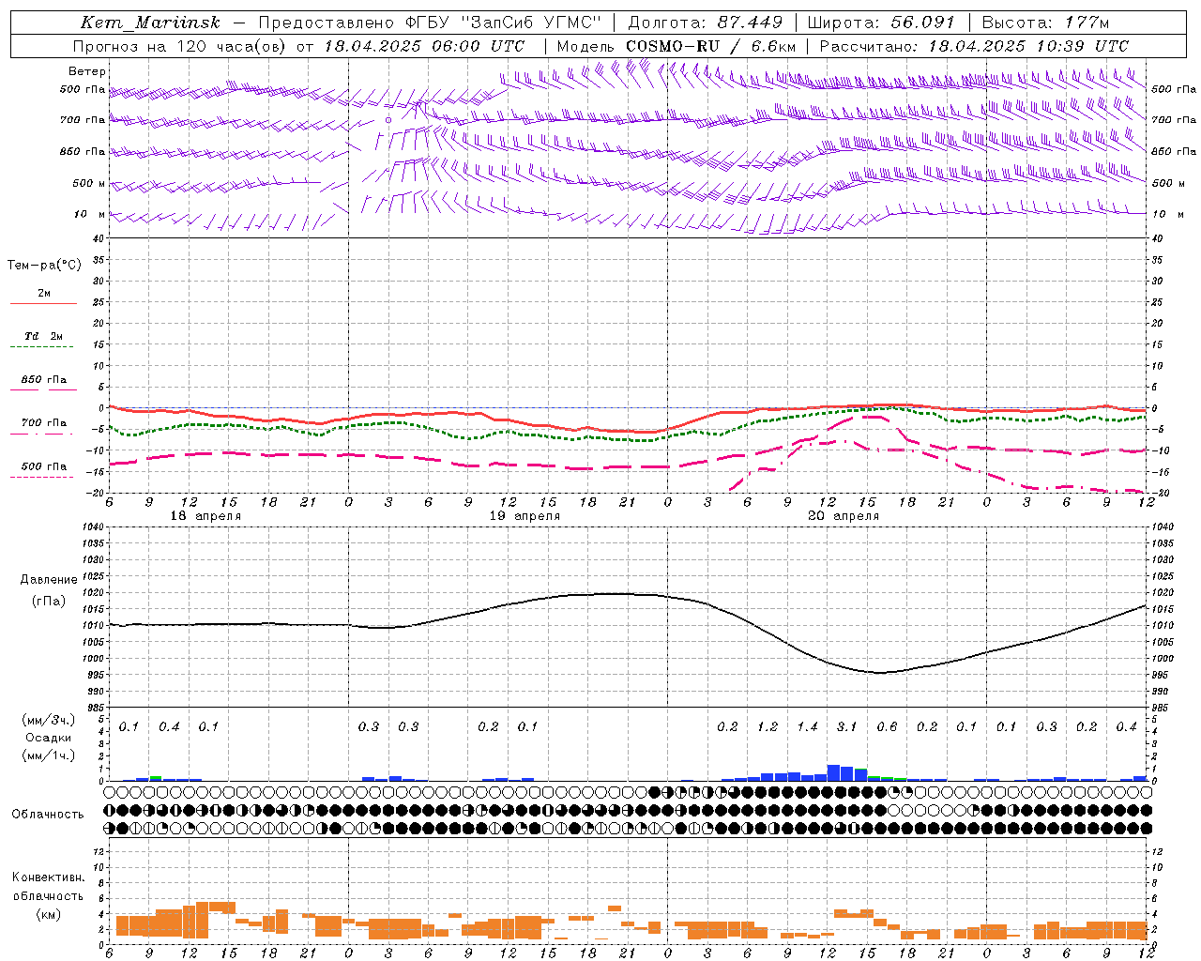Viewport: 1201px width, 961px height.
Task: Click the 850 гПа temperature legend entry
Action: 44,380
